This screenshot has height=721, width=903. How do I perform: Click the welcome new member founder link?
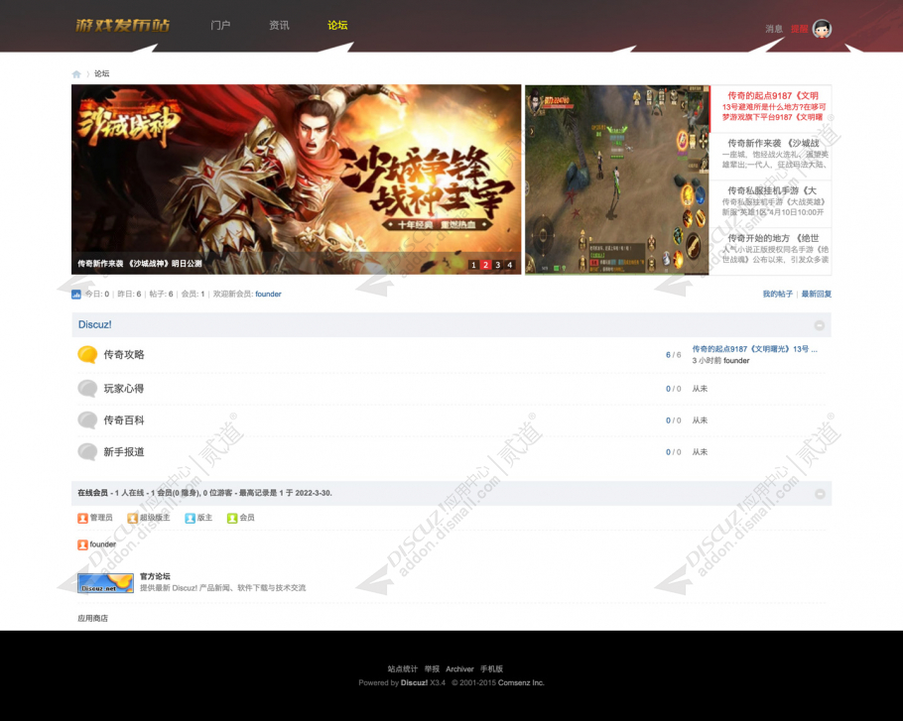click(268, 294)
